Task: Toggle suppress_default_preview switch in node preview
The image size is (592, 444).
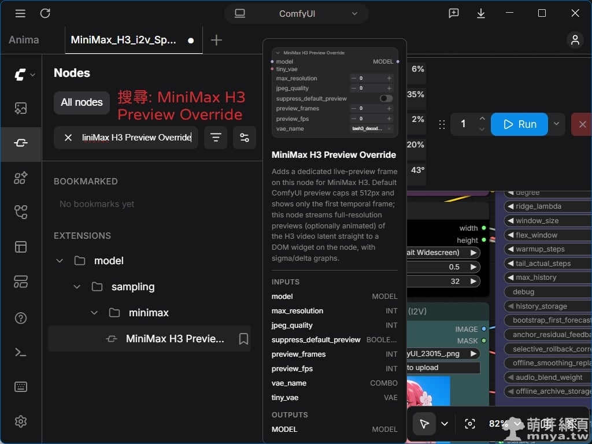Action: (386, 98)
